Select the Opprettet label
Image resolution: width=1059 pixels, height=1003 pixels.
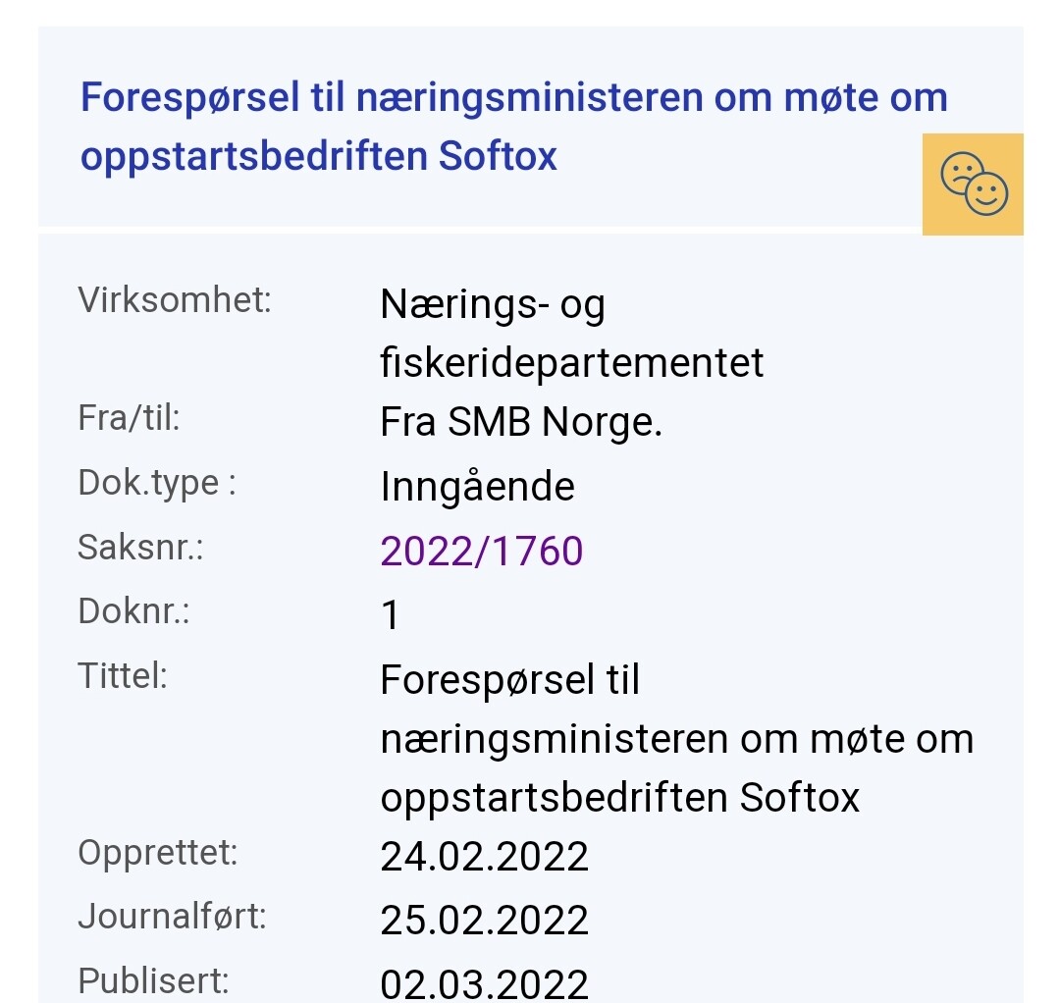pos(158,853)
